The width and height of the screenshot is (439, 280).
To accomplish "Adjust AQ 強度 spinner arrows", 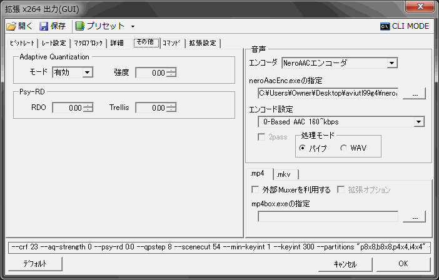I will click(x=171, y=73).
